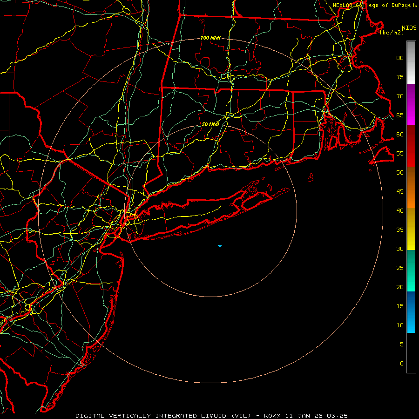Click the yellow segment of the VIL scale
This screenshot has width=419, height=419.
(x=411, y=229)
